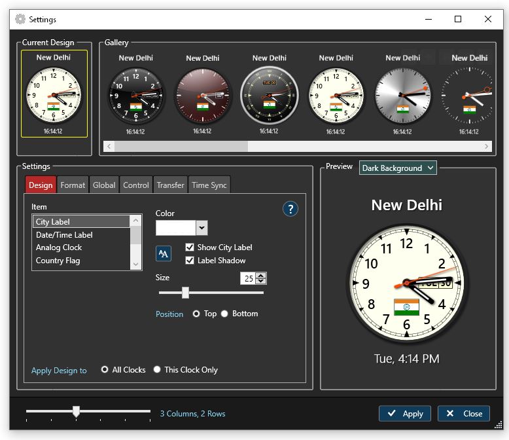This screenshot has height=440, width=509.
Task: Open the Dark Background preview dropdown
Action: (x=398, y=168)
